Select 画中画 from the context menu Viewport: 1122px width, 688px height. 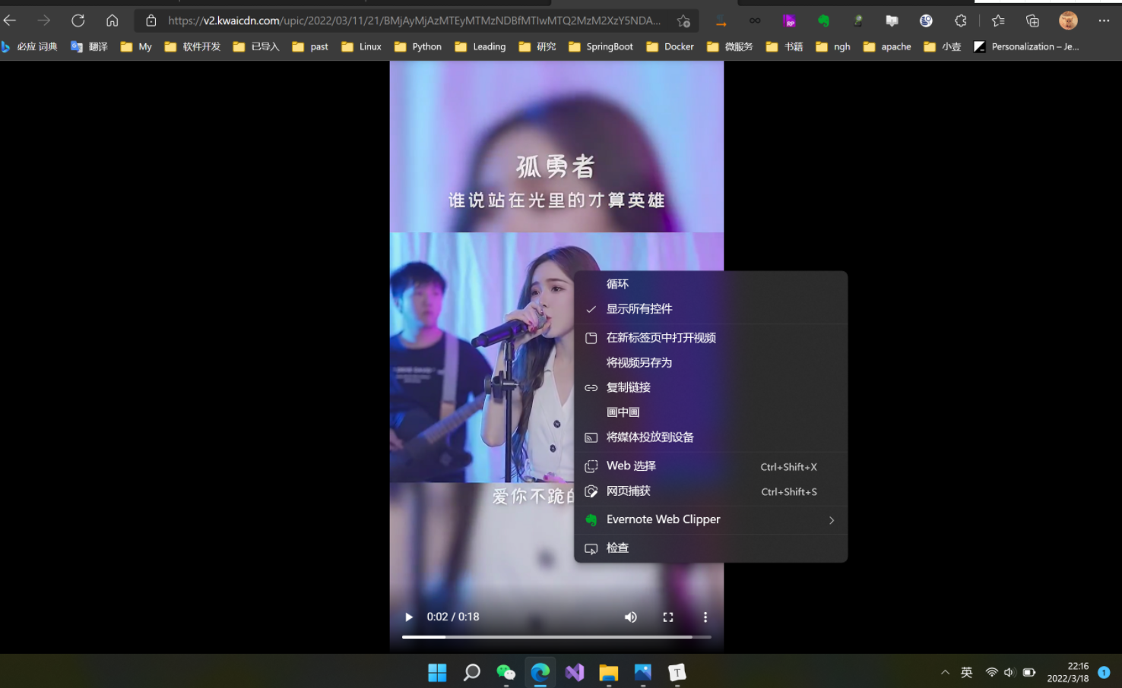coord(623,412)
